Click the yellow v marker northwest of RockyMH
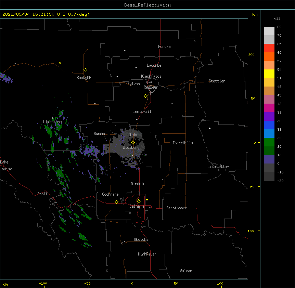295x288 pixels. pos(60,63)
